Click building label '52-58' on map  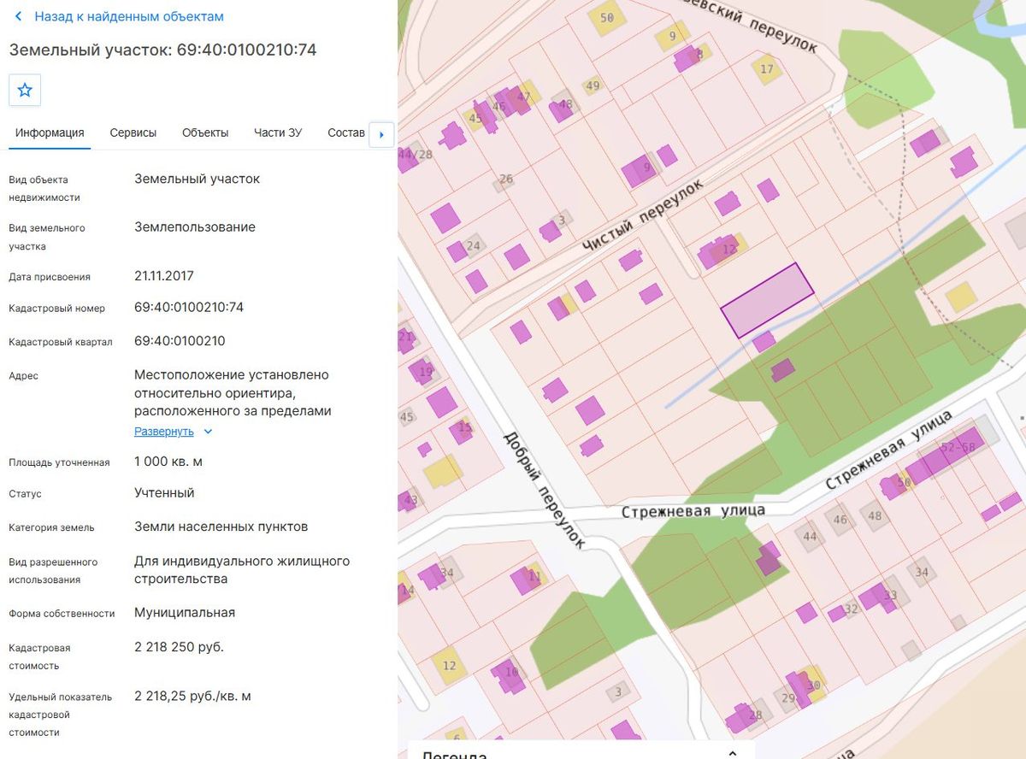click(x=958, y=447)
